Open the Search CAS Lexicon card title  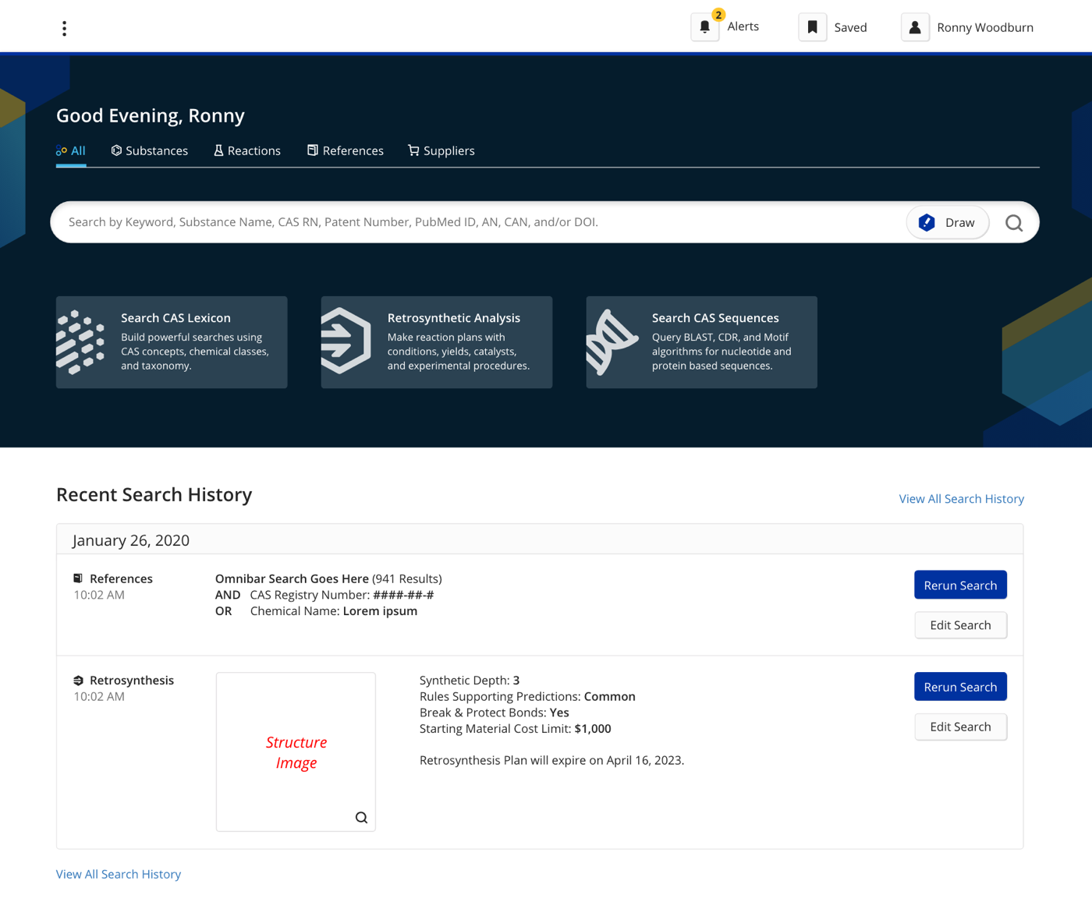pyautogui.click(x=175, y=318)
